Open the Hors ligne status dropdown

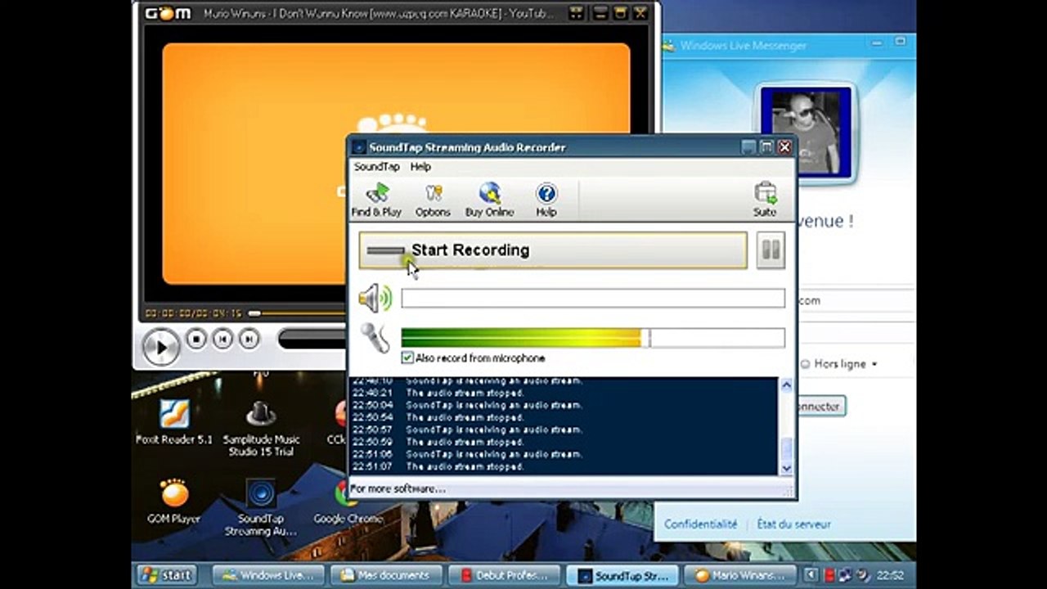coord(839,364)
